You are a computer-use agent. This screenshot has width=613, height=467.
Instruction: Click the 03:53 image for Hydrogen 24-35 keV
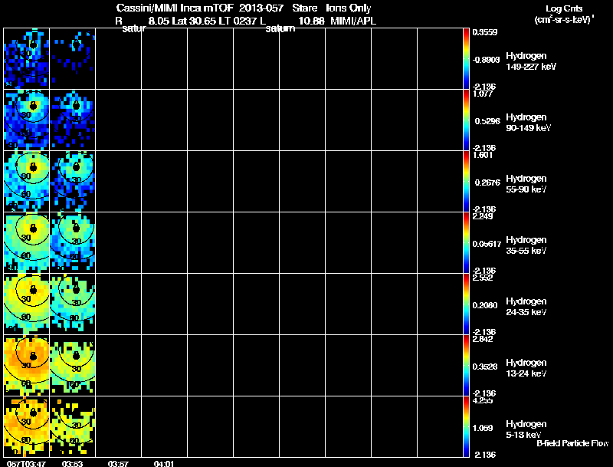72,304
